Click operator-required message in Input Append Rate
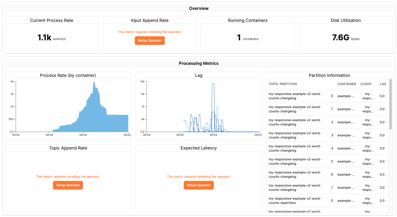The height and width of the screenshot is (217, 397). click(x=150, y=32)
